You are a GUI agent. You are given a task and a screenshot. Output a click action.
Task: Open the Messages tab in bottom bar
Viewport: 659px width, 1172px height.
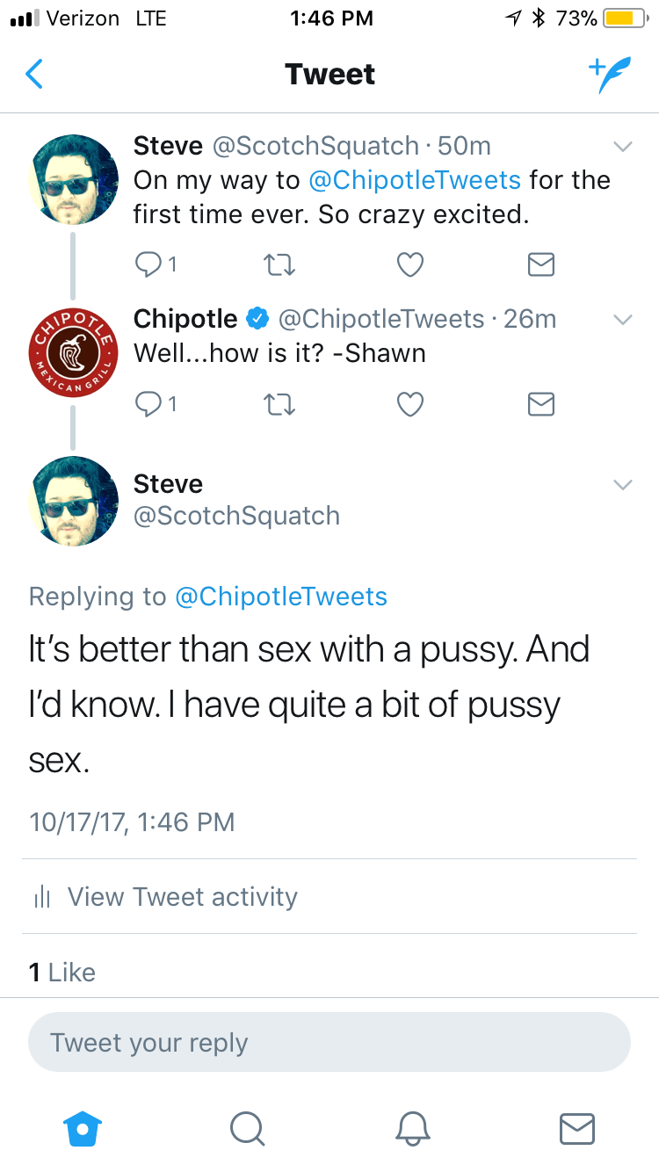click(x=576, y=1127)
